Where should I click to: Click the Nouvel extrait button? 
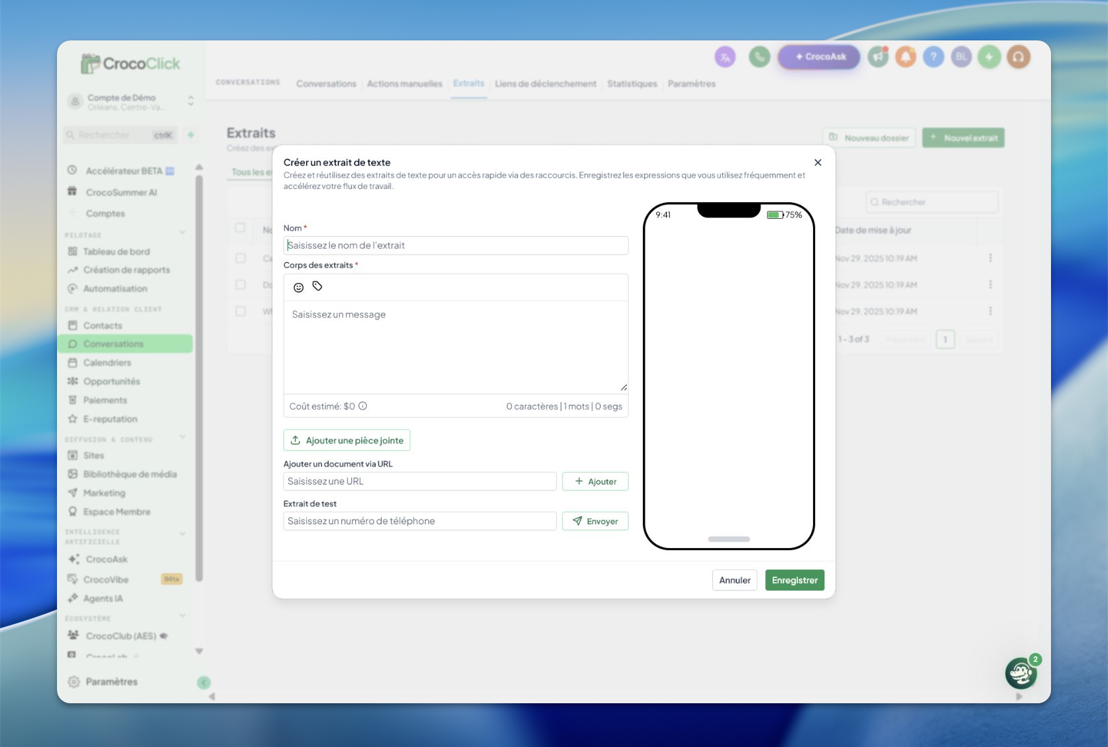(x=964, y=138)
